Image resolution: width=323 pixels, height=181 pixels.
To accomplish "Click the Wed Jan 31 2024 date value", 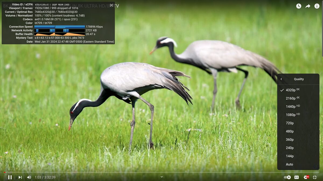I will tap(74, 42).
